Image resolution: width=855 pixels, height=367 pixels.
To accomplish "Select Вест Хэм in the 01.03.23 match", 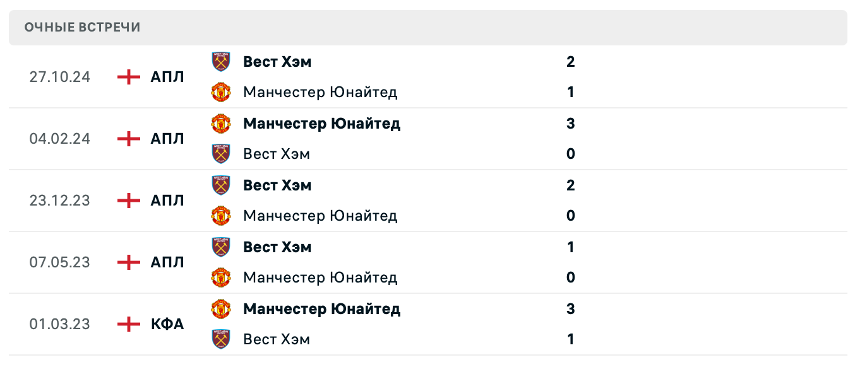I will coord(277,339).
